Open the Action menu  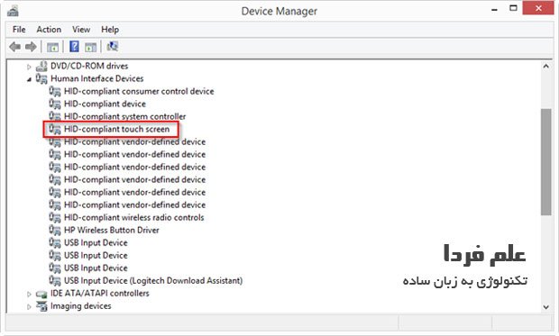click(x=49, y=29)
